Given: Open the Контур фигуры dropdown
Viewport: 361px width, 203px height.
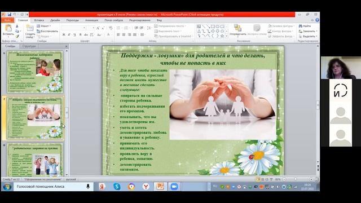Looking at the screenshot, I should pos(281,31).
